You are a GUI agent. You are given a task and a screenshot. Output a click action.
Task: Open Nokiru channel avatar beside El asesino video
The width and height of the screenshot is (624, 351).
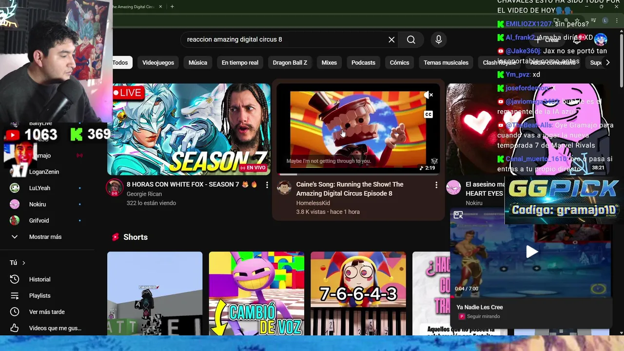tap(454, 188)
